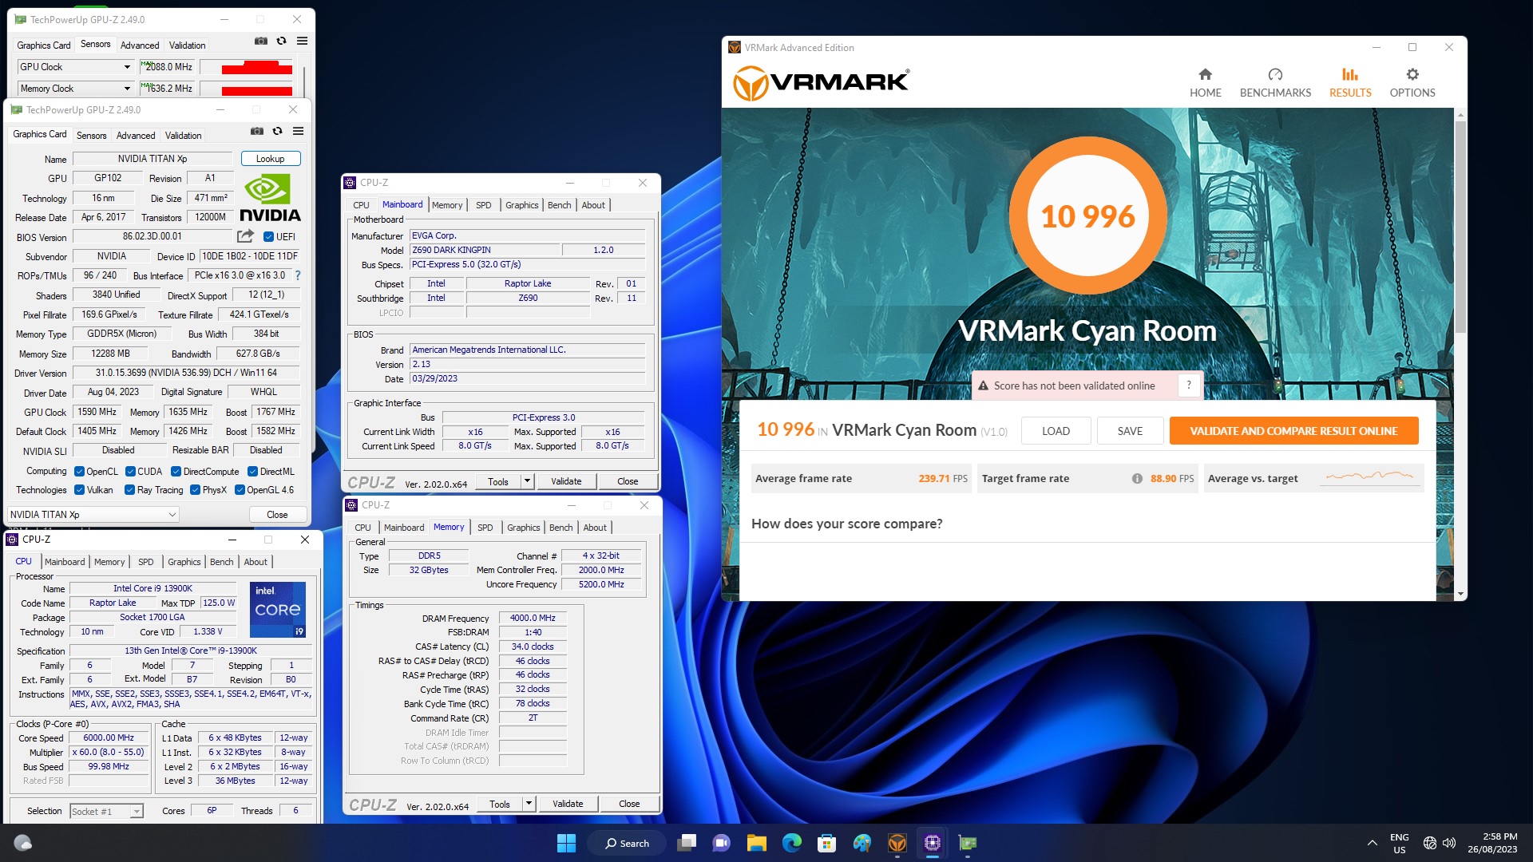1533x862 pixels.
Task: Toggle the Ray Tracing checkbox
Action: point(129,490)
